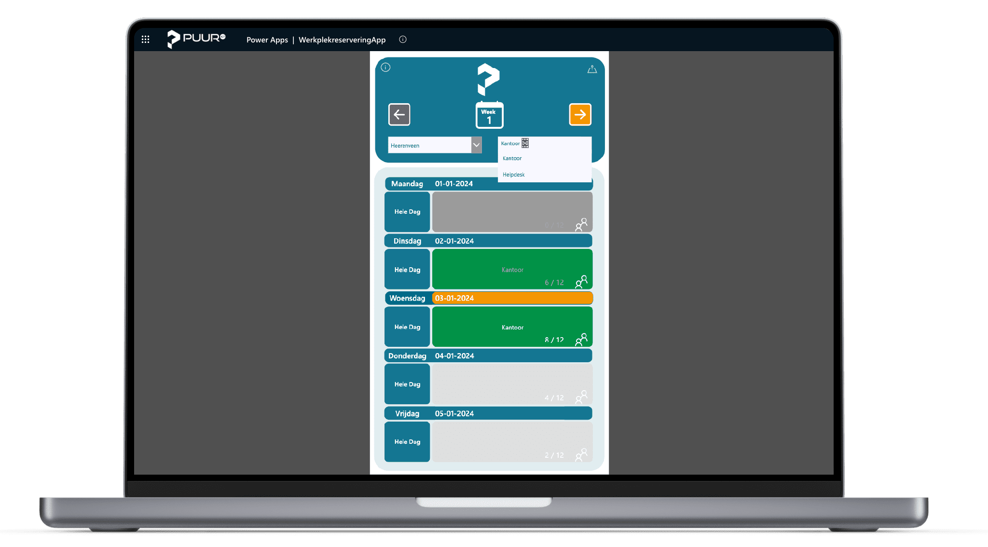Screen dimensions: 988x547
Task: Click the empty reservation block on Donderdag
Action: coord(512,384)
